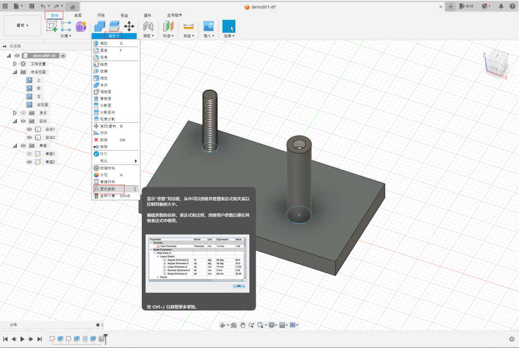The image size is (519, 348).
Task: Open the 装配 dropdown
Action: pos(148,36)
